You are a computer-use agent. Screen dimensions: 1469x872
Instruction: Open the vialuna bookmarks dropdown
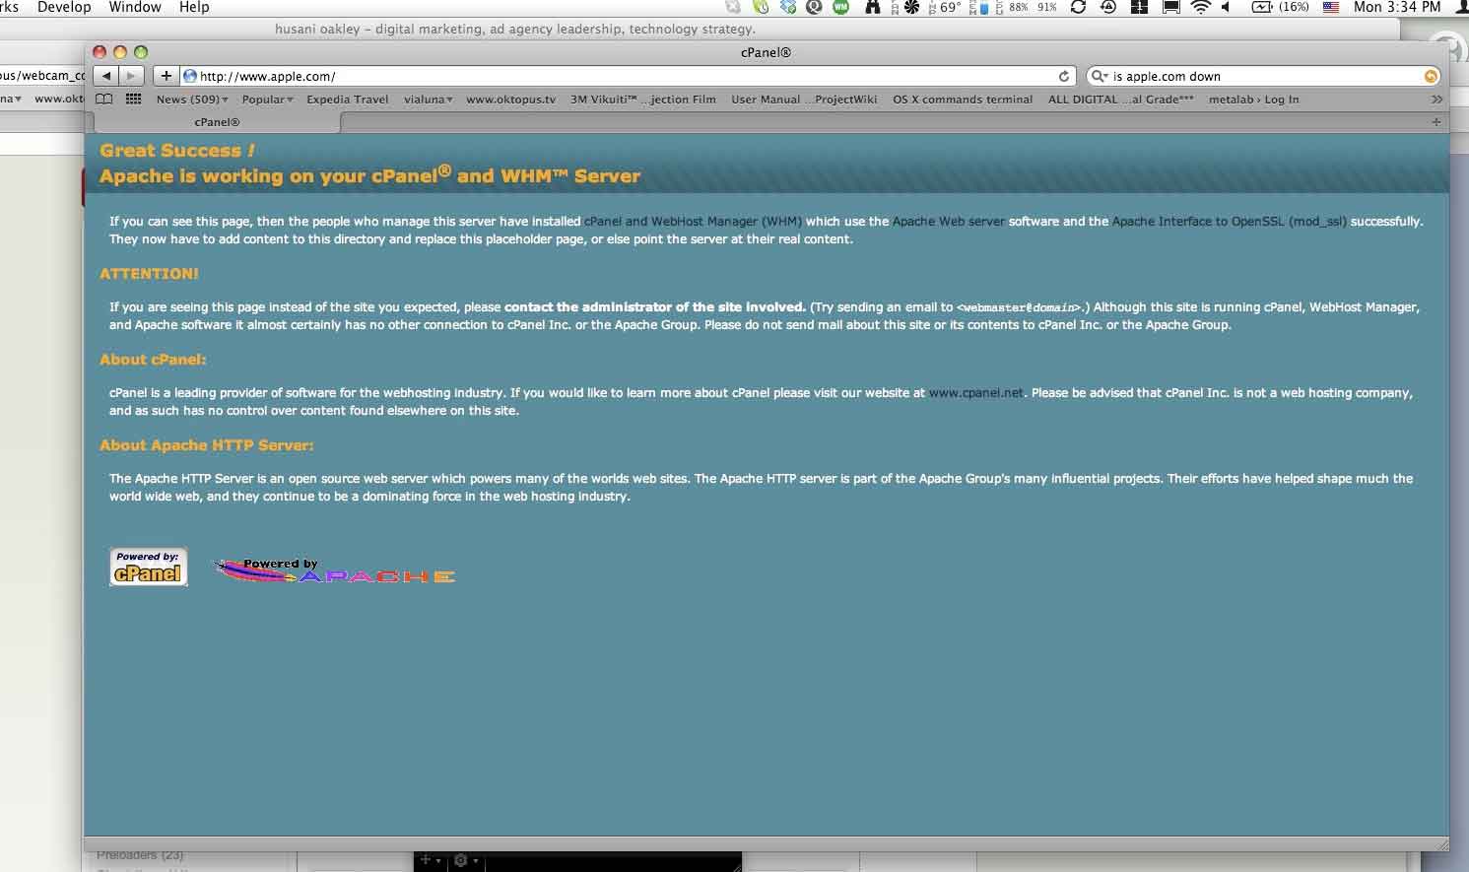tap(428, 100)
